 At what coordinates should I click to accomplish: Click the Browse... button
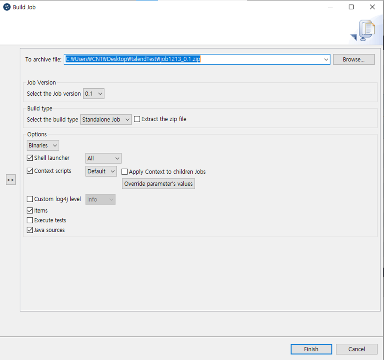click(354, 59)
